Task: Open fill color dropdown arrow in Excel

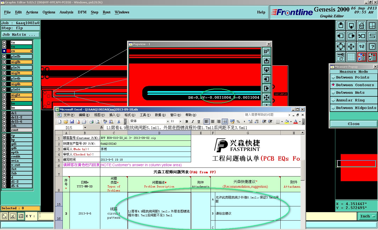Action: coord(291,122)
